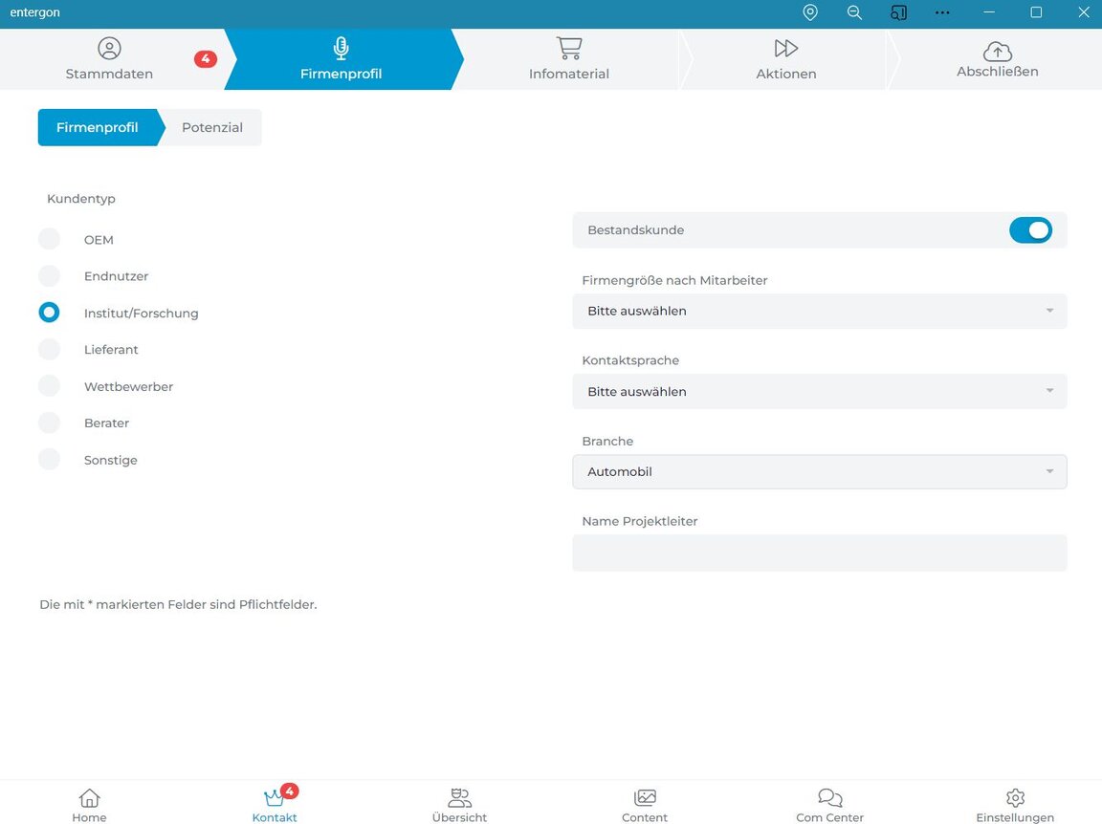The height and width of the screenshot is (824, 1102).
Task: Open the Kontaktsprache dropdown
Action: pos(819,391)
